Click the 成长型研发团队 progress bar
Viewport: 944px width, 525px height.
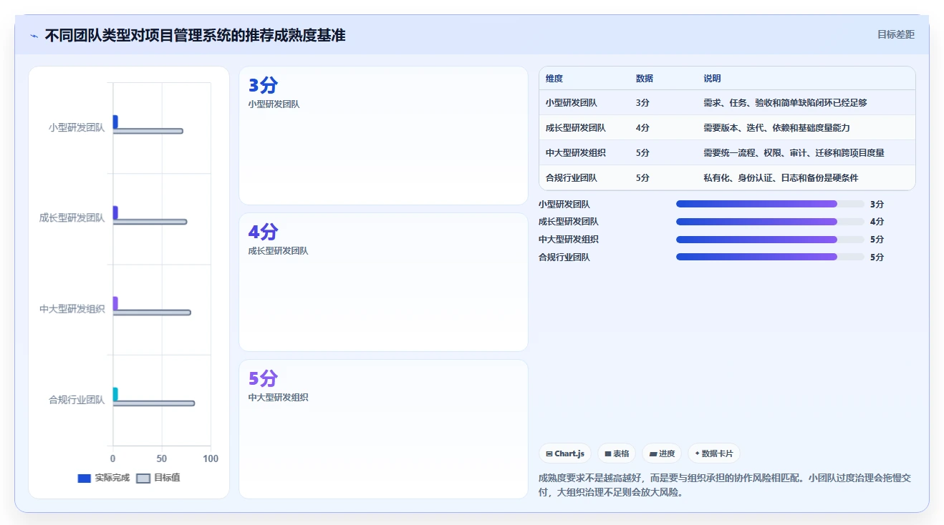(x=770, y=222)
